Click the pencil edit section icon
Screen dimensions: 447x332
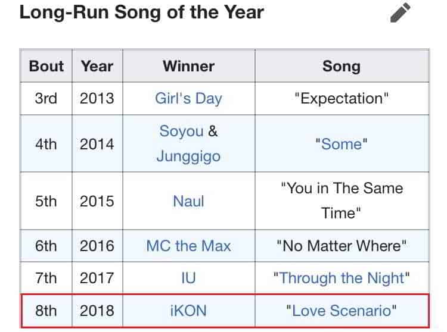coord(401,12)
